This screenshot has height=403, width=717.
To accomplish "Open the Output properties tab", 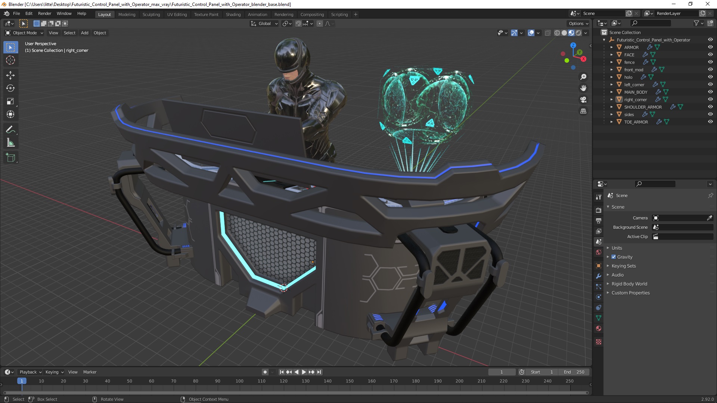I will (599, 221).
